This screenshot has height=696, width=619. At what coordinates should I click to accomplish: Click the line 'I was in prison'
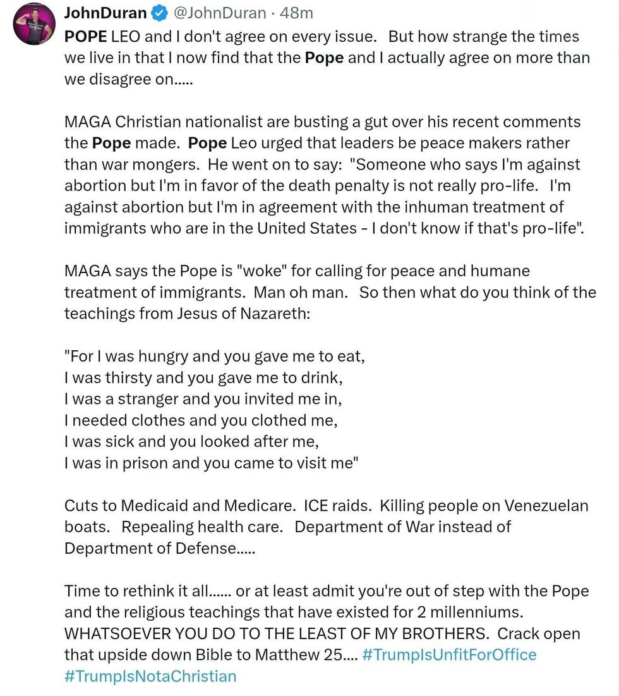212,463
